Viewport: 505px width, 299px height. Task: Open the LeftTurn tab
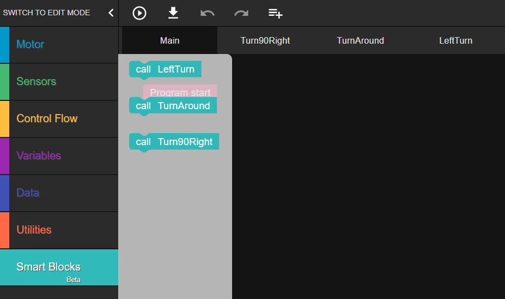pos(455,40)
